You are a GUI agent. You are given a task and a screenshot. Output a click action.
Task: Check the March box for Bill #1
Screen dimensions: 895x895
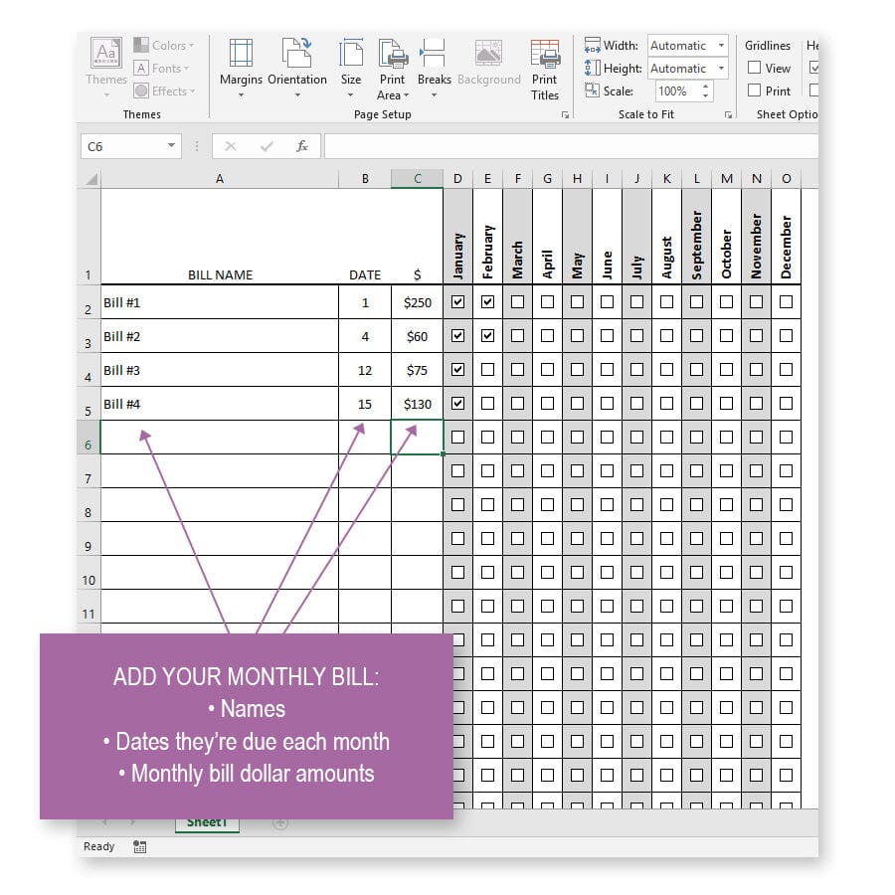click(517, 302)
